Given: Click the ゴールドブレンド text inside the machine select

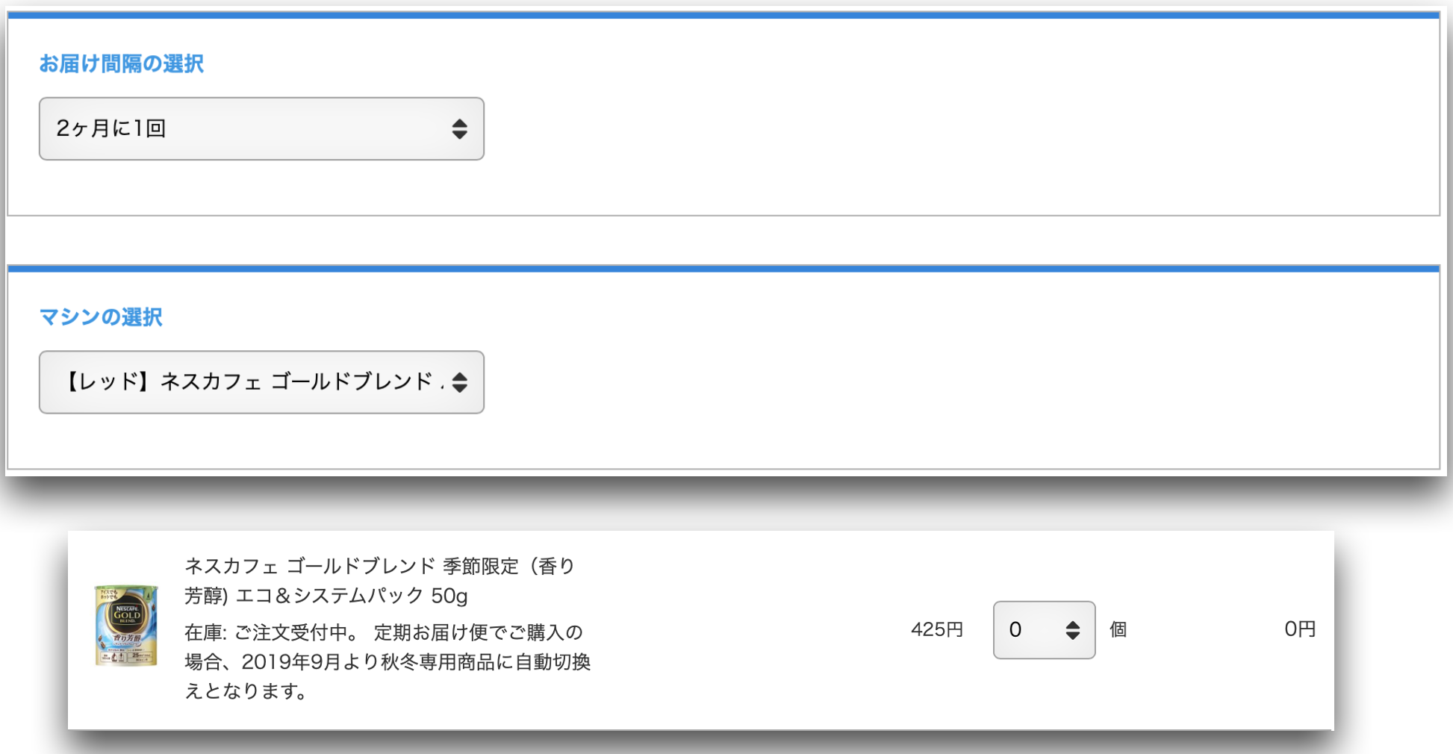Looking at the screenshot, I should coord(351,382).
